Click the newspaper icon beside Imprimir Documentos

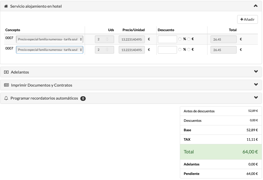(6, 85)
